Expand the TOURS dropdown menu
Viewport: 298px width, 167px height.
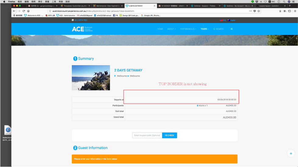click(205, 29)
